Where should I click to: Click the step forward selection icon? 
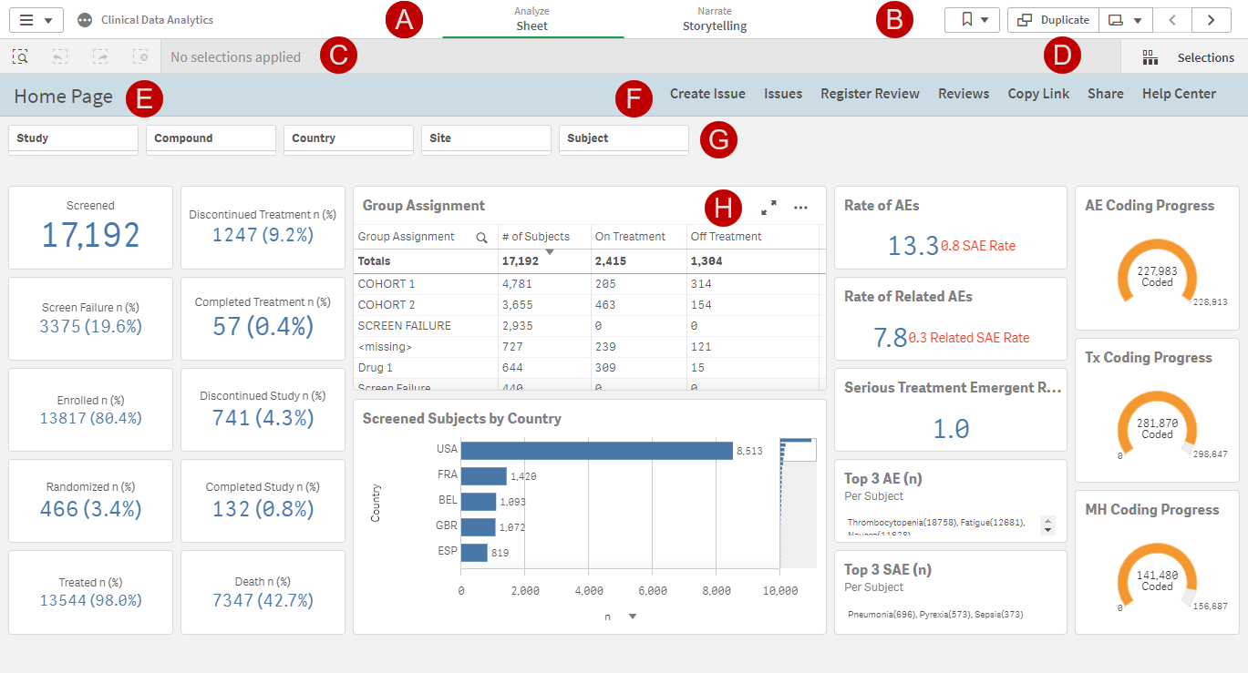[100, 56]
